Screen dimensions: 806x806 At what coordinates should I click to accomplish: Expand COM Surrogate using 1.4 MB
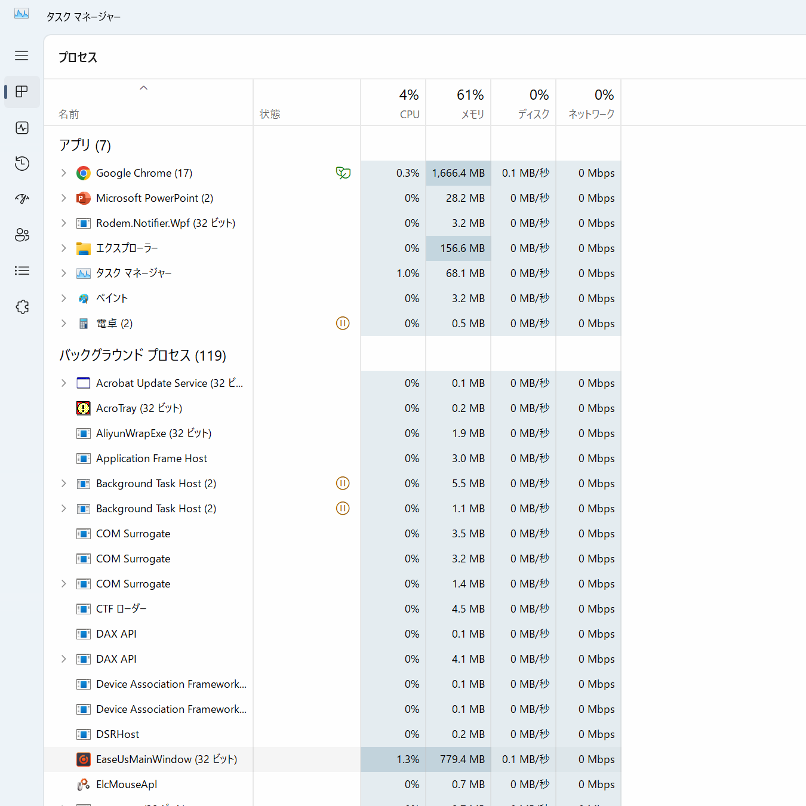[63, 584]
